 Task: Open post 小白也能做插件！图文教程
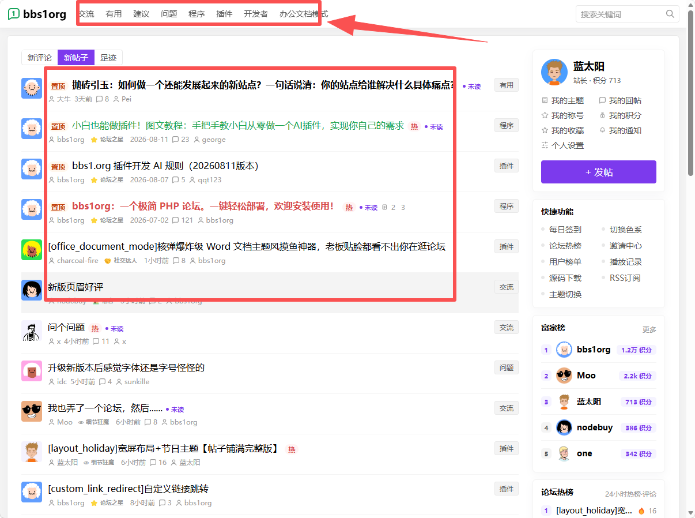point(238,126)
